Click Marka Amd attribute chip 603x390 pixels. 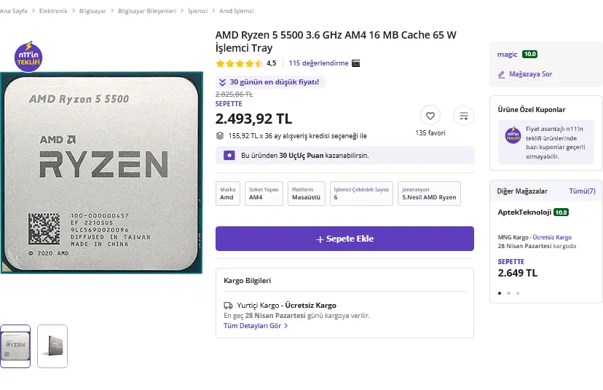[228, 194]
